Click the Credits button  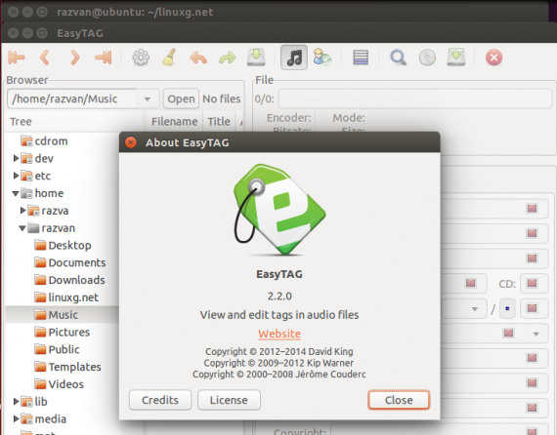click(x=160, y=400)
